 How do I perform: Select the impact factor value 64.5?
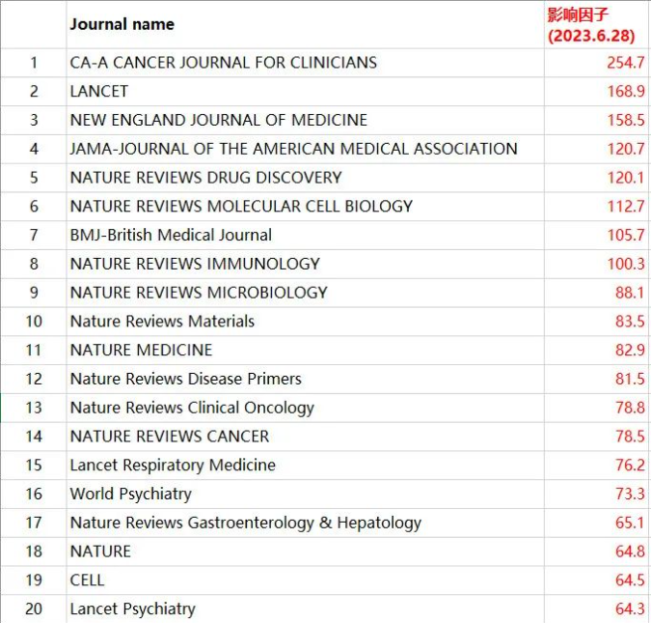pyautogui.click(x=630, y=581)
